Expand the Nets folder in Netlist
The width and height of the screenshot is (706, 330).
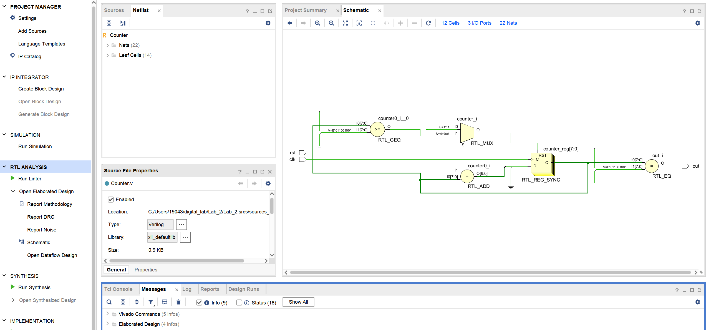[x=108, y=45]
